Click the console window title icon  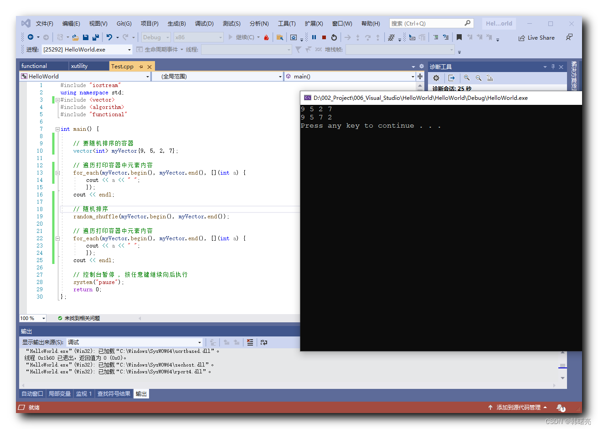[x=308, y=98]
